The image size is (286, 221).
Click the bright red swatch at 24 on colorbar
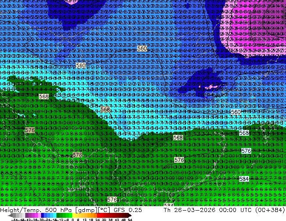(x=98, y=215)
